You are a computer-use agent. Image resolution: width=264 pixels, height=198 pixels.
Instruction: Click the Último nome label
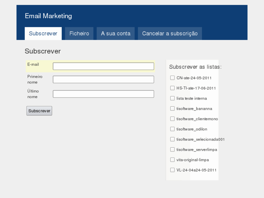(33, 94)
